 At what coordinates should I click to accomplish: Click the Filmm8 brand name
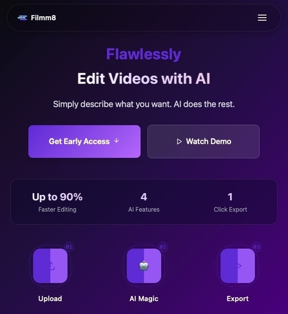click(43, 18)
